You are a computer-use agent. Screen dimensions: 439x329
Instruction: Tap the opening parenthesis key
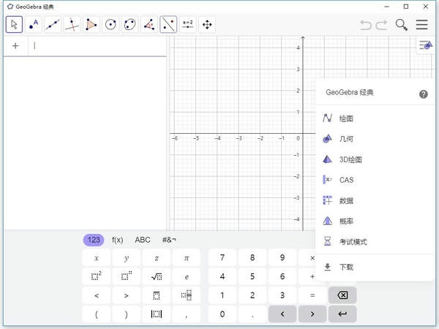tap(97, 314)
